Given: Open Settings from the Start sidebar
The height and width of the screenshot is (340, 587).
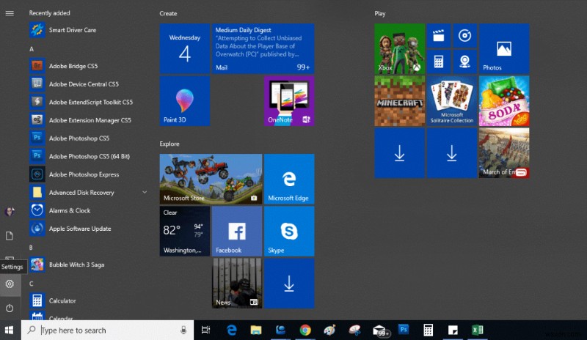Looking at the screenshot, I should [10, 284].
